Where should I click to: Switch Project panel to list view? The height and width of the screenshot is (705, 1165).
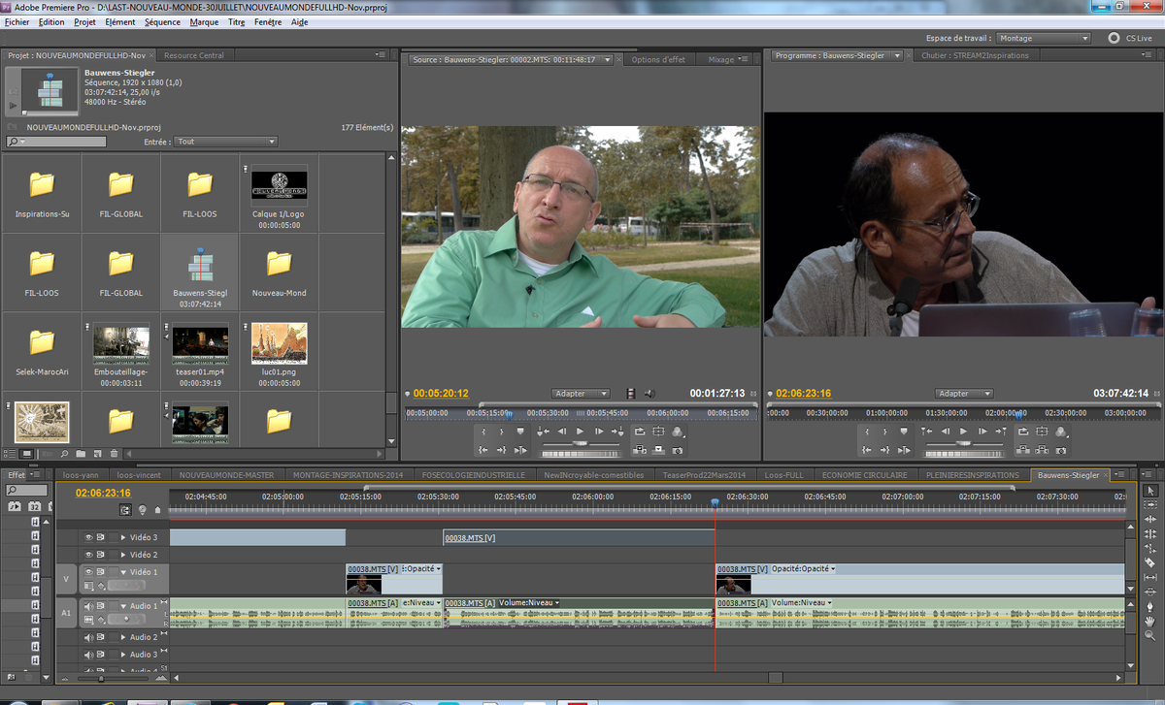pyautogui.click(x=10, y=453)
